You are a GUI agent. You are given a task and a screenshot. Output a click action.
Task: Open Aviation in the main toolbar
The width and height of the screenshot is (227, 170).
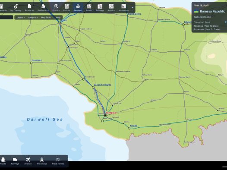pos(111,8)
